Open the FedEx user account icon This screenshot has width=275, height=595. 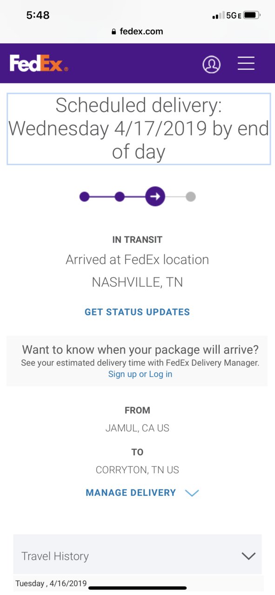(212, 64)
